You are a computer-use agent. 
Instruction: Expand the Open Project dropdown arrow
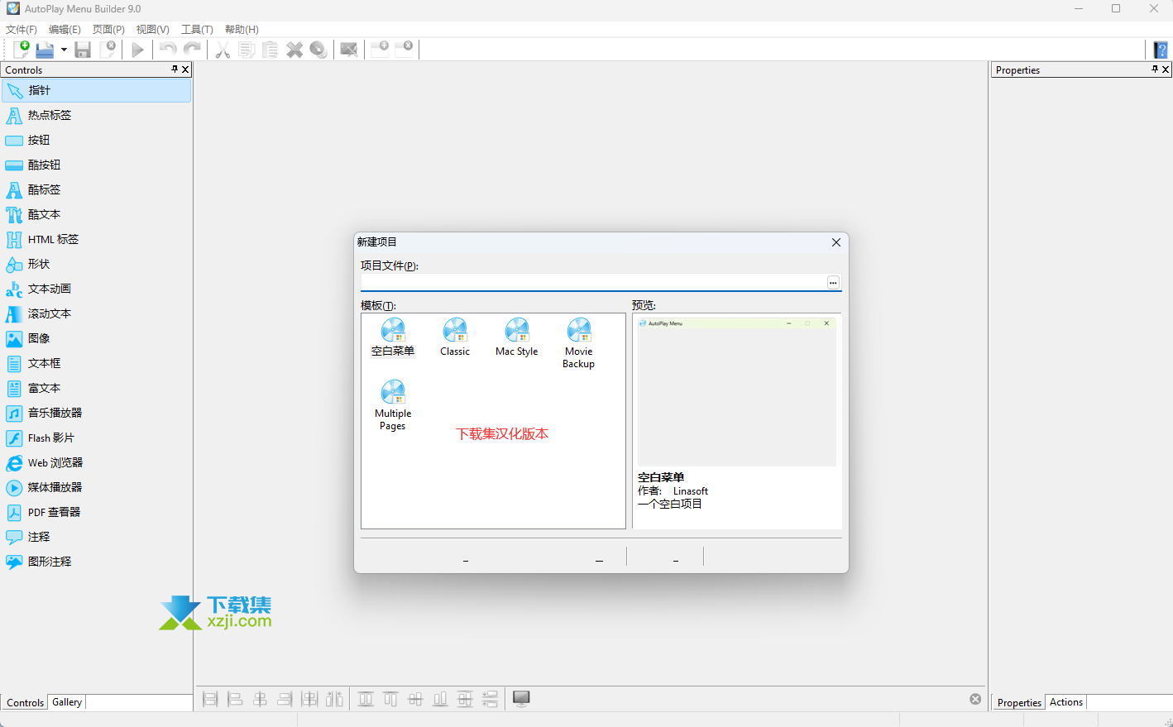click(x=64, y=50)
